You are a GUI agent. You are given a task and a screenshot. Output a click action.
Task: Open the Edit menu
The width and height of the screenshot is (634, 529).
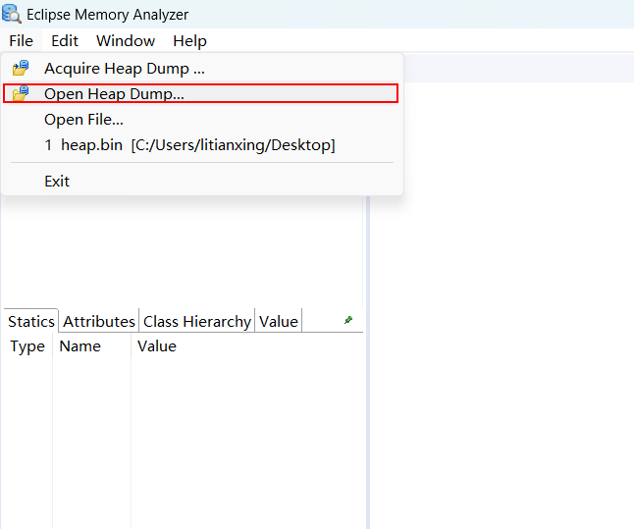point(65,41)
